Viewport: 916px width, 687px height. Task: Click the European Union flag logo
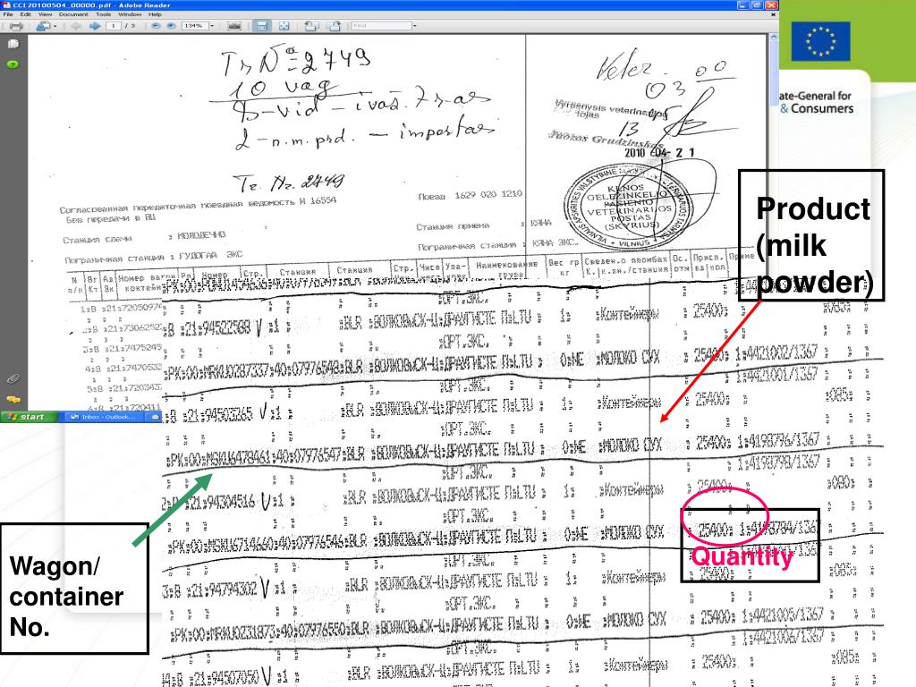coord(820,41)
